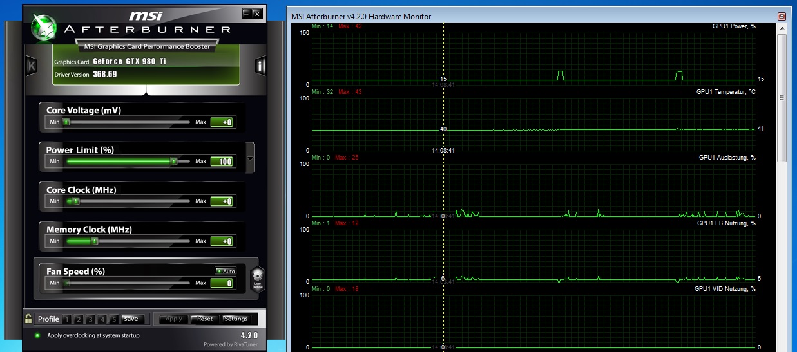
Task: Click the Core Voltage slider handle
Action: point(66,122)
